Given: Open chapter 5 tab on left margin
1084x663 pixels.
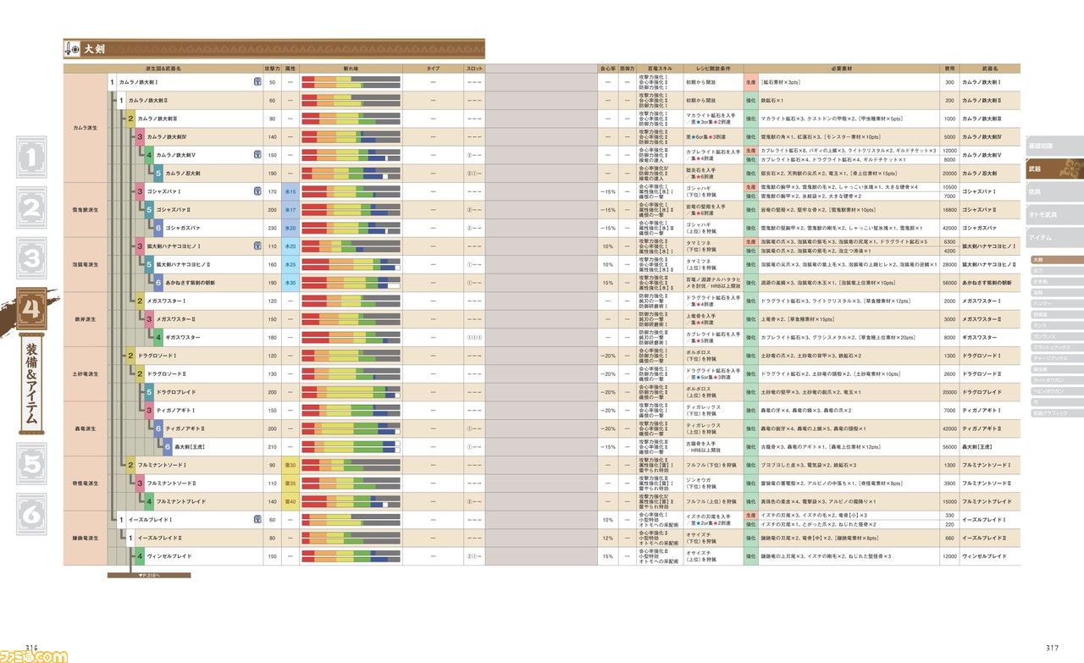Looking at the screenshot, I should 30,463.
